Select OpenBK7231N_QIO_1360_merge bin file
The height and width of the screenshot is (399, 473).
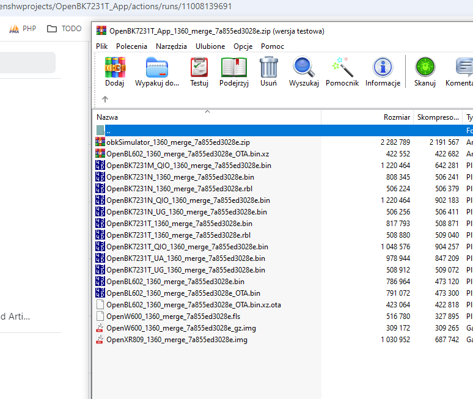[x=188, y=200]
